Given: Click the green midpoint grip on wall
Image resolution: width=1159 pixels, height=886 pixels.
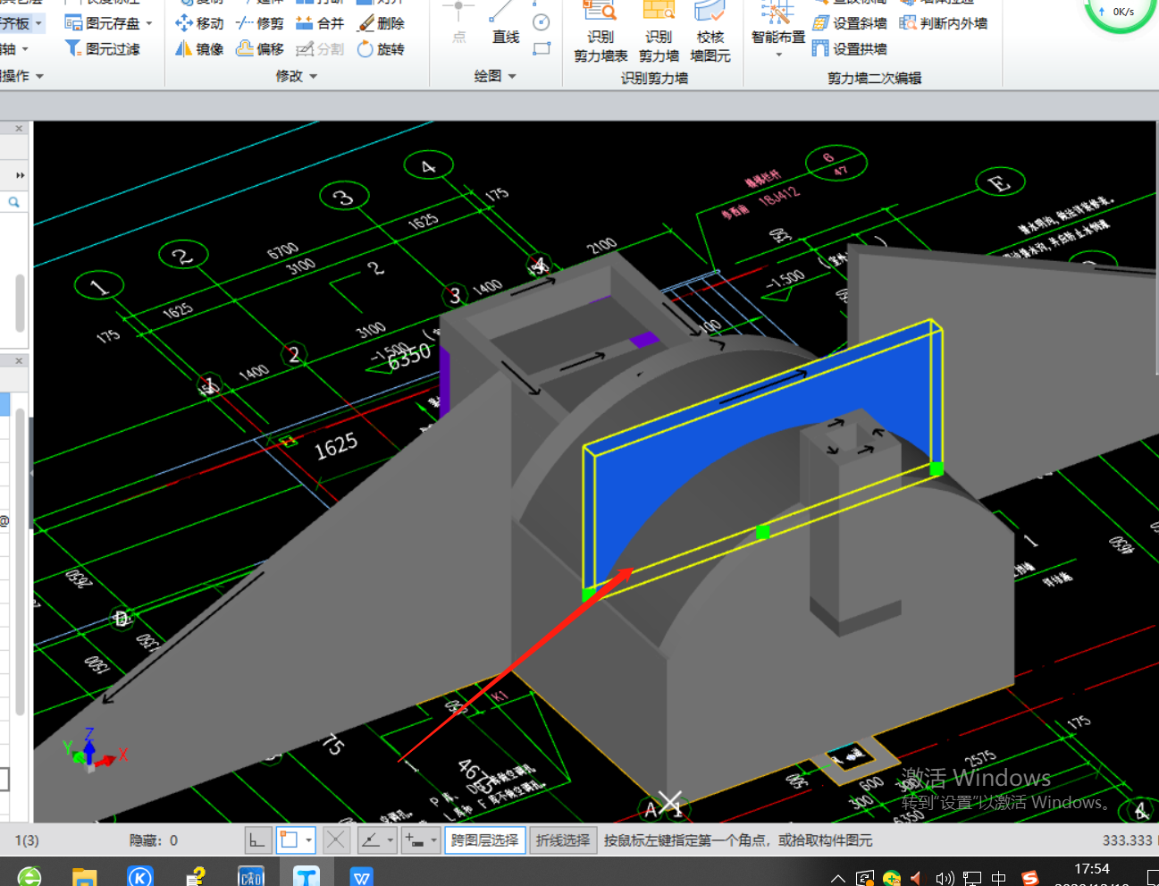Looking at the screenshot, I should (x=762, y=532).
